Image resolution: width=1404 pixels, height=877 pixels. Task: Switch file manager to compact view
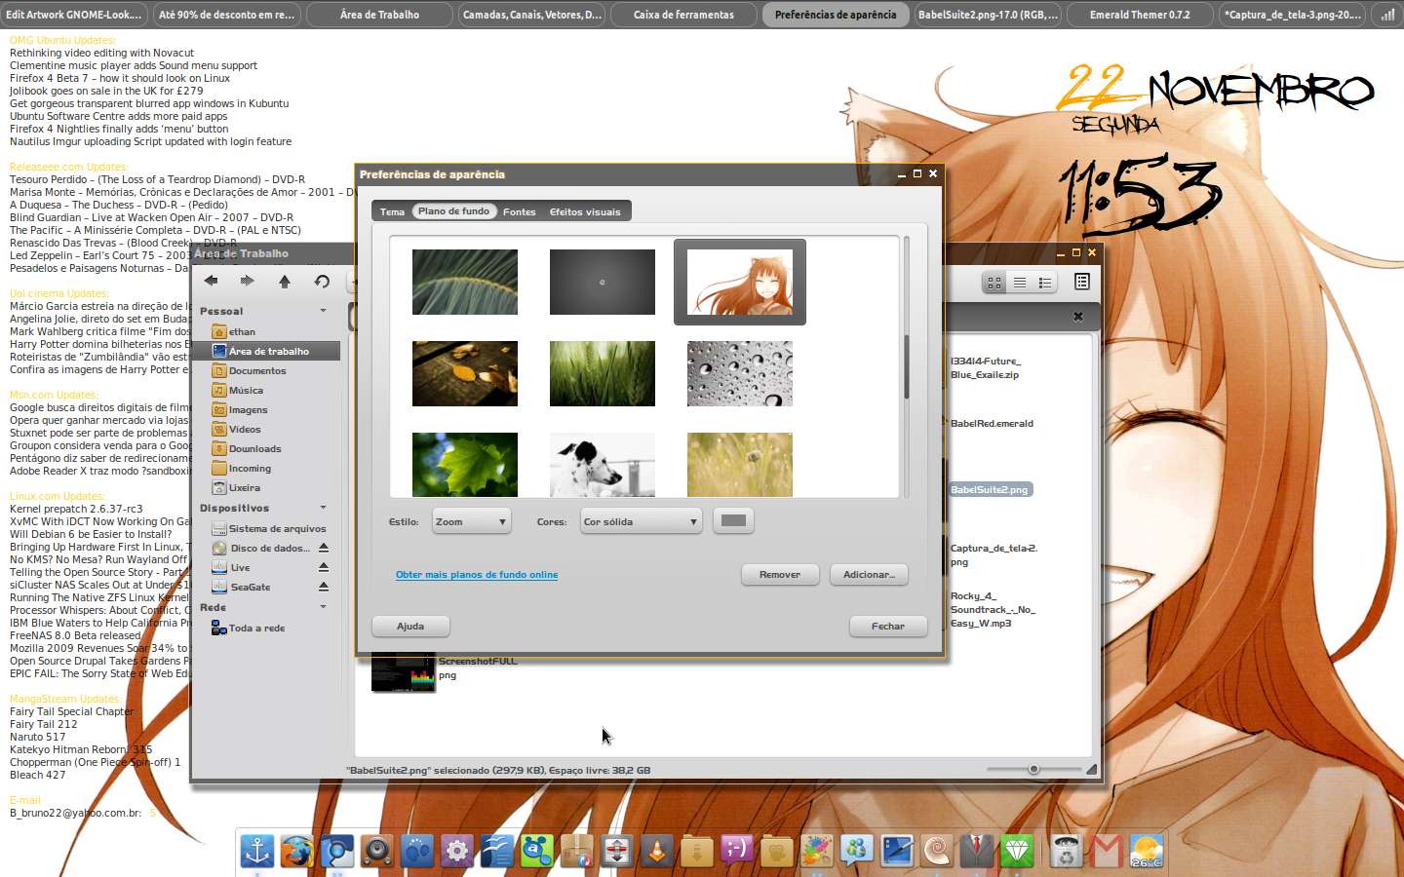pyautogui.click(x=1045, y=283)
